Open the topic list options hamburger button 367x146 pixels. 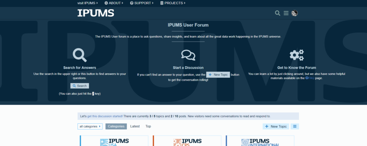(x=295, y=126)
